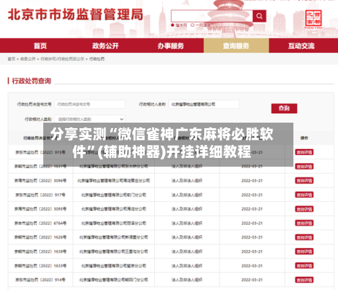The image size is (338, 290).
Task: Click the 操作 column header
Action: pyautogui.click(x=304, y=138)
